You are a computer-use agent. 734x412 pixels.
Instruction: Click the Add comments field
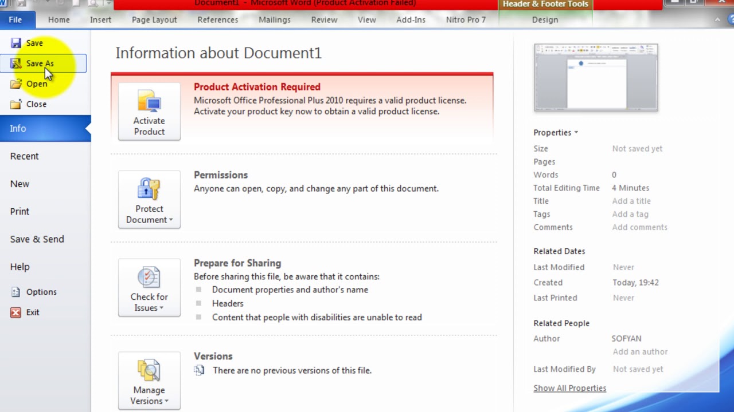point(640,227)
